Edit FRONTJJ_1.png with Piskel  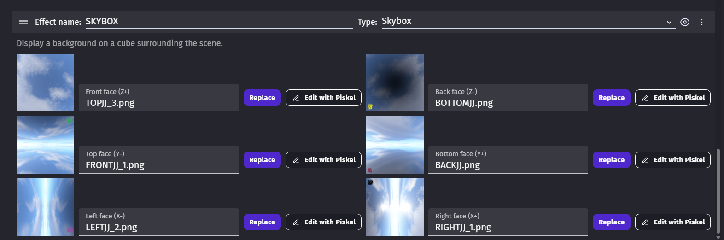coord(323,160)
